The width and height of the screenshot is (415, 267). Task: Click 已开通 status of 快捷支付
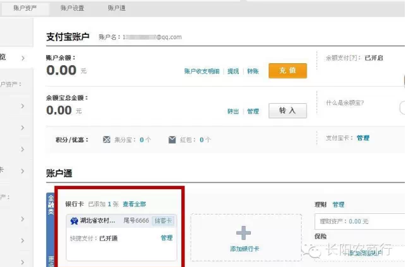point(108,238)
